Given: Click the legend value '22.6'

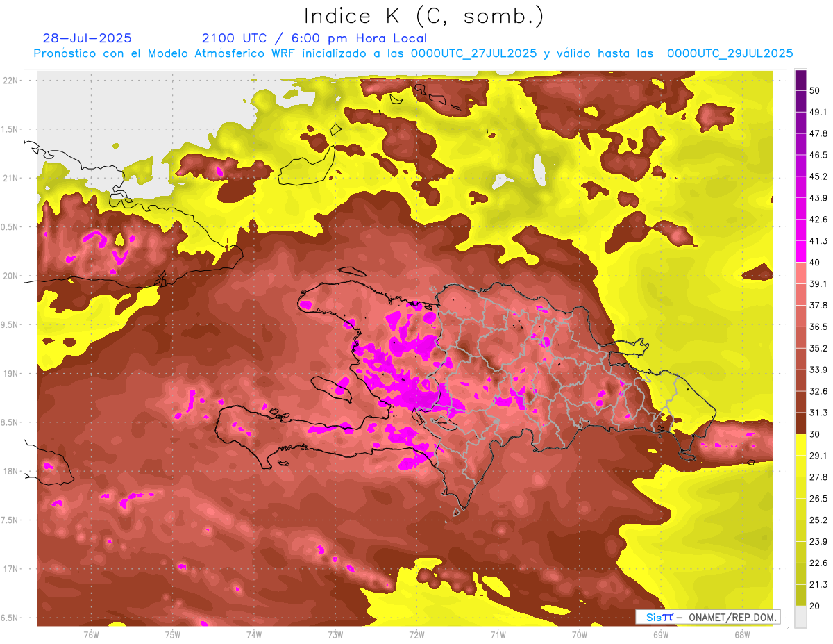Looking at the screenshot, I should 819,563.
